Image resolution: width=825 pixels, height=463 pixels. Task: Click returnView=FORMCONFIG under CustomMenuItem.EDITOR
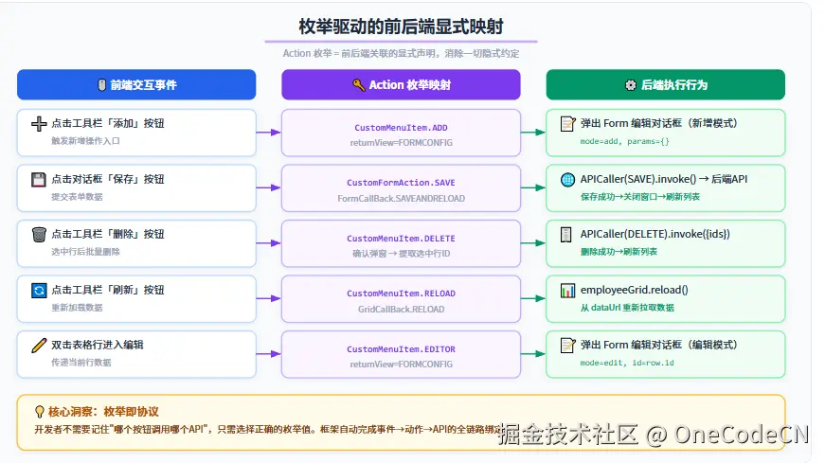[401, 365]
